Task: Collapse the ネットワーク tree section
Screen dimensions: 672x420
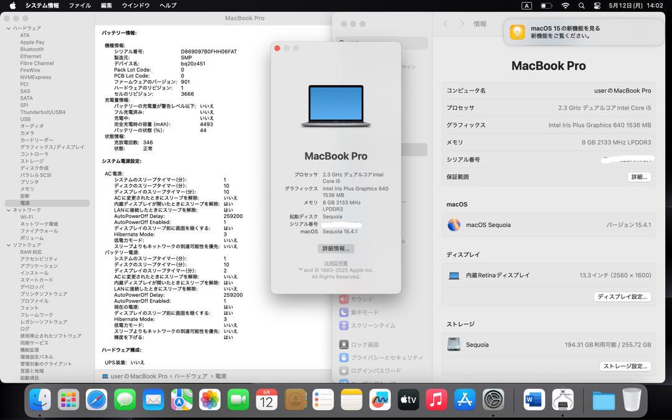Action: [9, 210]
